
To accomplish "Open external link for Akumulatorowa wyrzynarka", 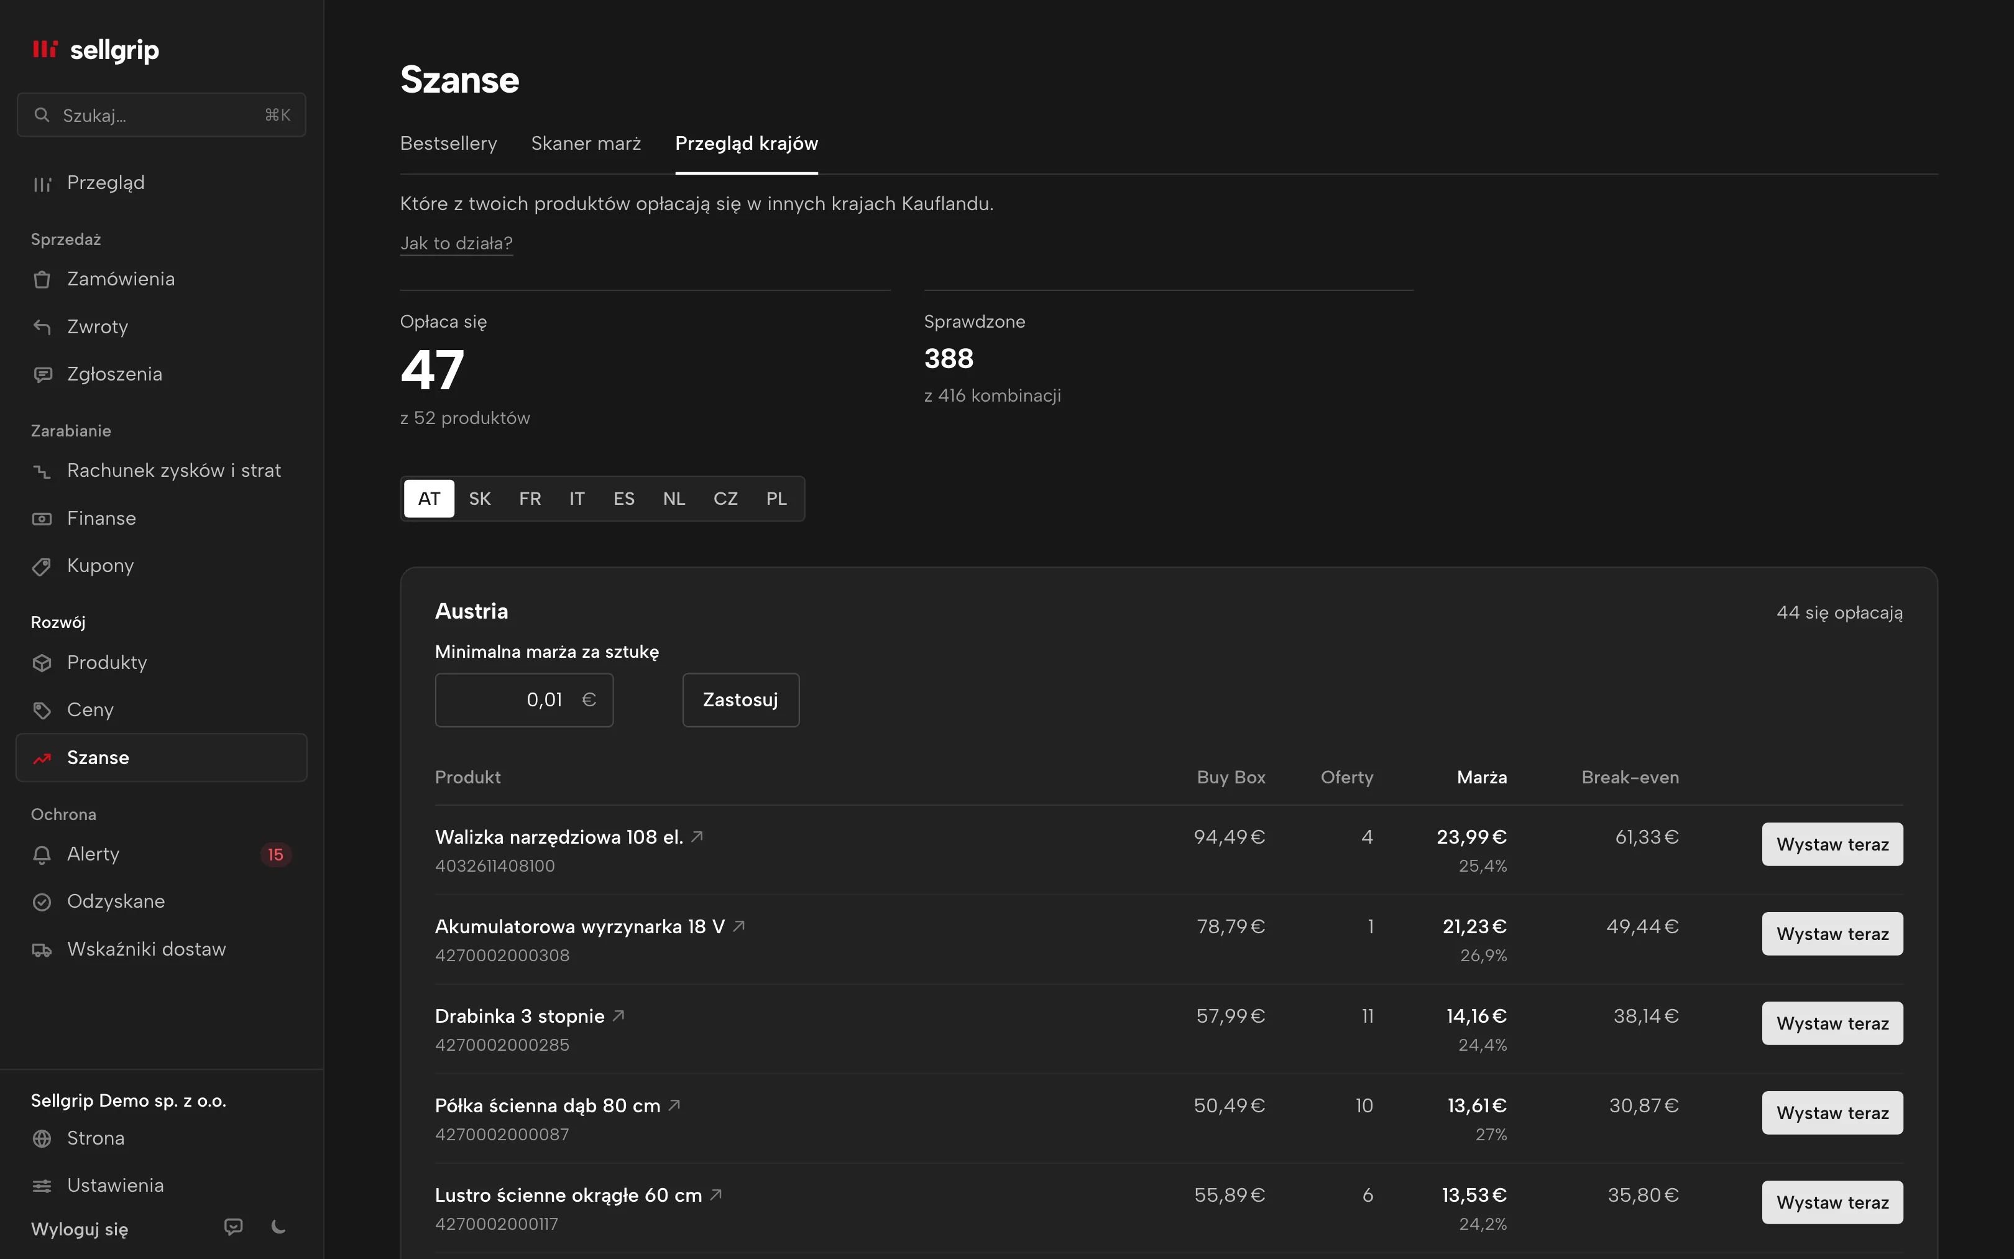I will point(739,926).
